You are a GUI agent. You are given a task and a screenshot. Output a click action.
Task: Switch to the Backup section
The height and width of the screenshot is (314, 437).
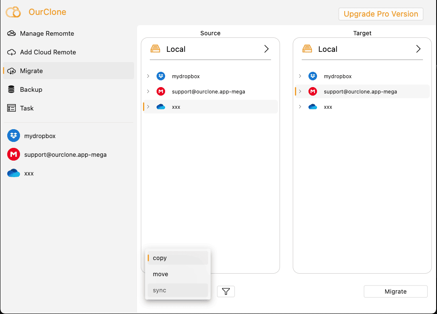coord(69,89)
